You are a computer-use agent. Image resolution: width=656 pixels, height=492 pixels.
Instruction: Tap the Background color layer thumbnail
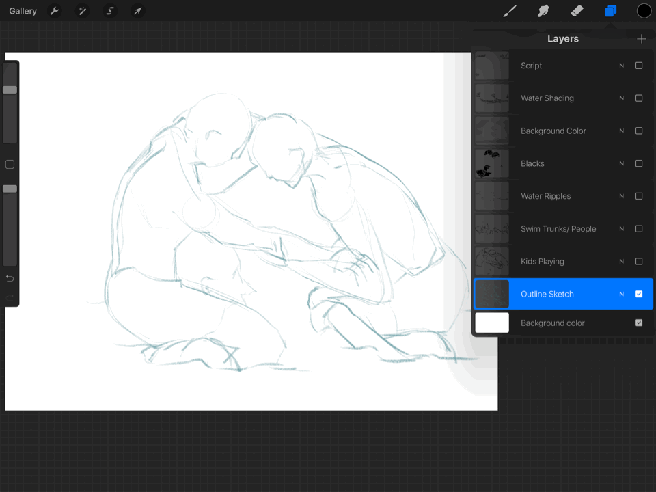pyautogui.click(x=492, y=323)
